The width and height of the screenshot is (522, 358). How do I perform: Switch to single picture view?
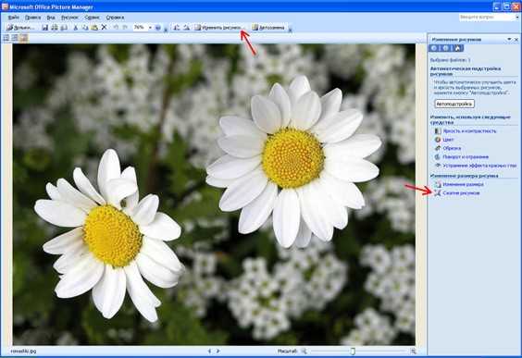click(23, 38)
